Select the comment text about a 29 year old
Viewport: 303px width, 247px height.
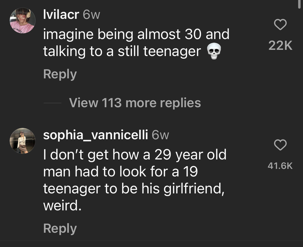tap(135, 180)
